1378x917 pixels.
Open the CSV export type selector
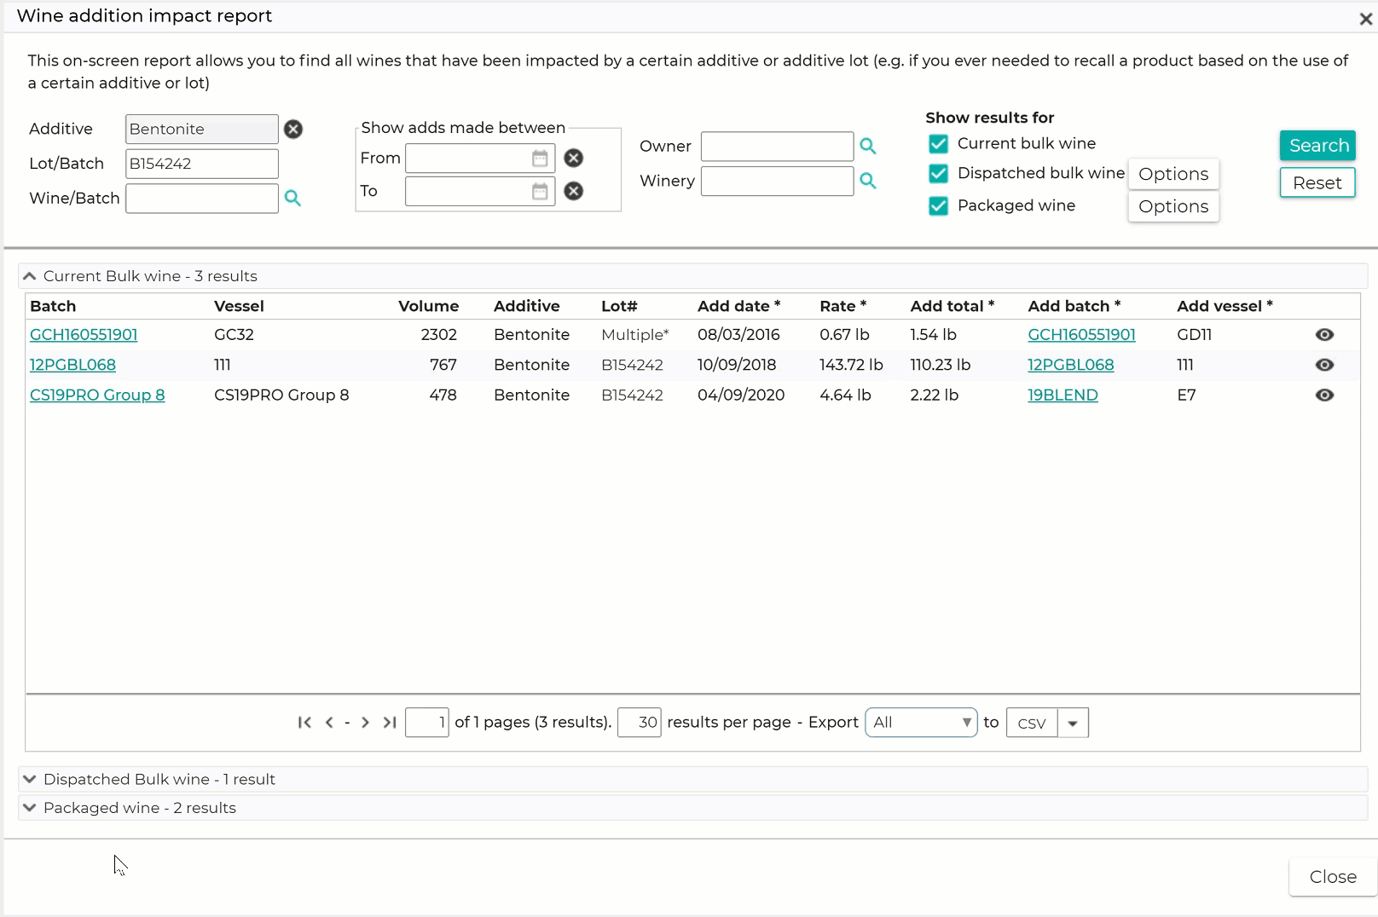coord(1073,722)
